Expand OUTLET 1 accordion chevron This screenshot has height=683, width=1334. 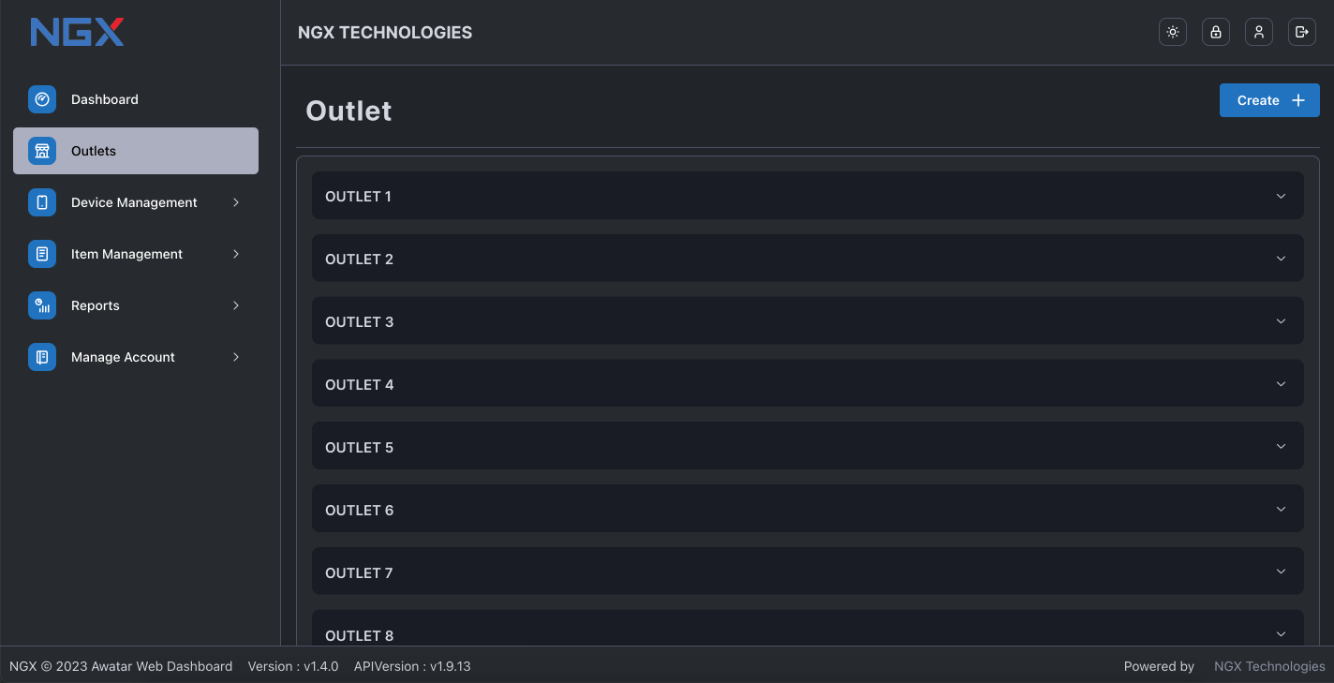(x=1282, y=196)
